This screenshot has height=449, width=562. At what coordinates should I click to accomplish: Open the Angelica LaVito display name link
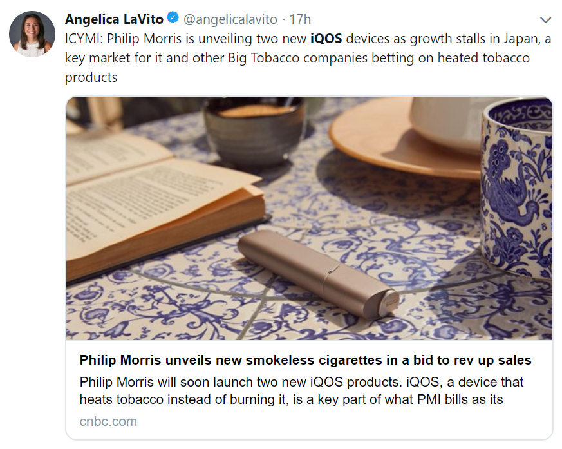point(114,19)
